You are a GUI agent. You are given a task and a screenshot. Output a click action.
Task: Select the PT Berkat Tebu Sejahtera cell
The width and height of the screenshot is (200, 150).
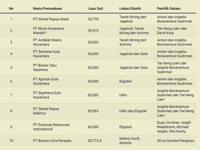pyautogui.click(x=45, y=67)
